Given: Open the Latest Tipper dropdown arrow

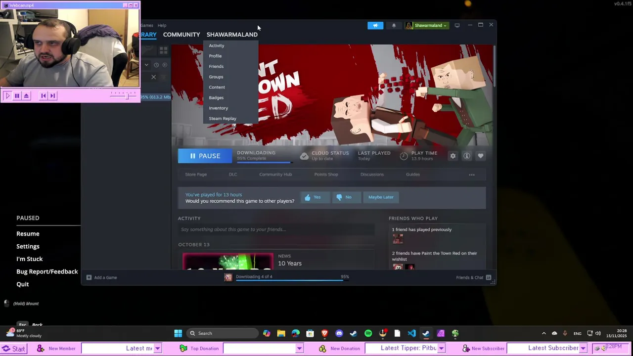Looking at the screenshot, I should tap(441, 349).
